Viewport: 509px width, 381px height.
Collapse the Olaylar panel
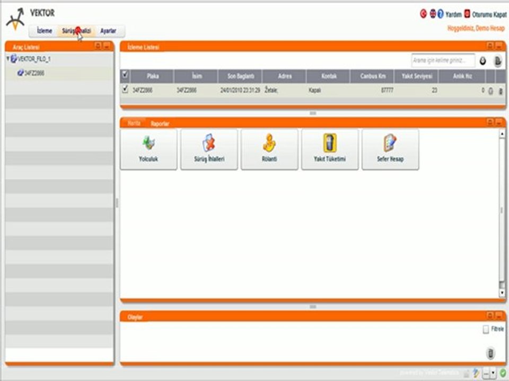coord(499,315)
